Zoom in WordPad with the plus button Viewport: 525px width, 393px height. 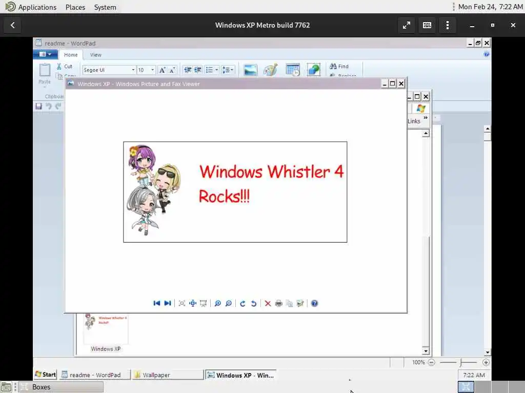pyautogui.click(x=486, y=362)
